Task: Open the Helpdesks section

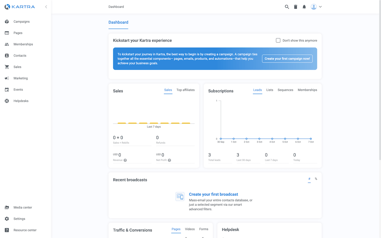Action: point(21,101)
